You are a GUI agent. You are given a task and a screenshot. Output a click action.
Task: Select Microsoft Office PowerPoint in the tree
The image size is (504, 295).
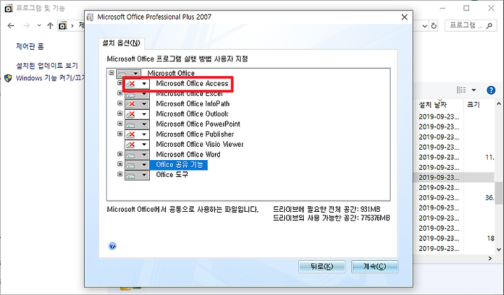198,124
